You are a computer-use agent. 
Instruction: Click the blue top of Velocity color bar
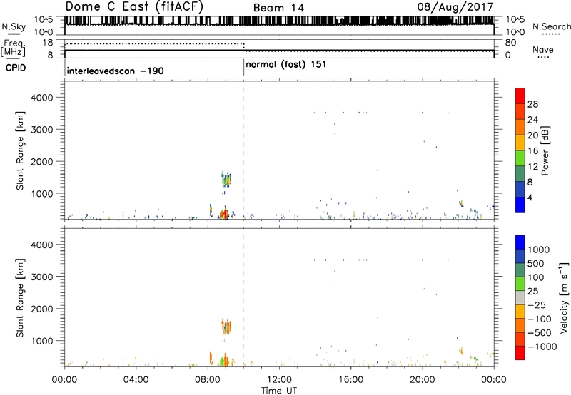(520, 242)
